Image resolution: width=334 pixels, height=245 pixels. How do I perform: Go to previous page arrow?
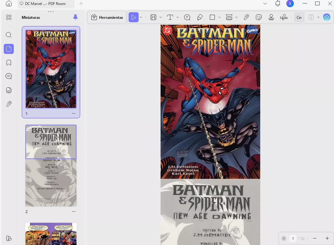pos(284,238)
